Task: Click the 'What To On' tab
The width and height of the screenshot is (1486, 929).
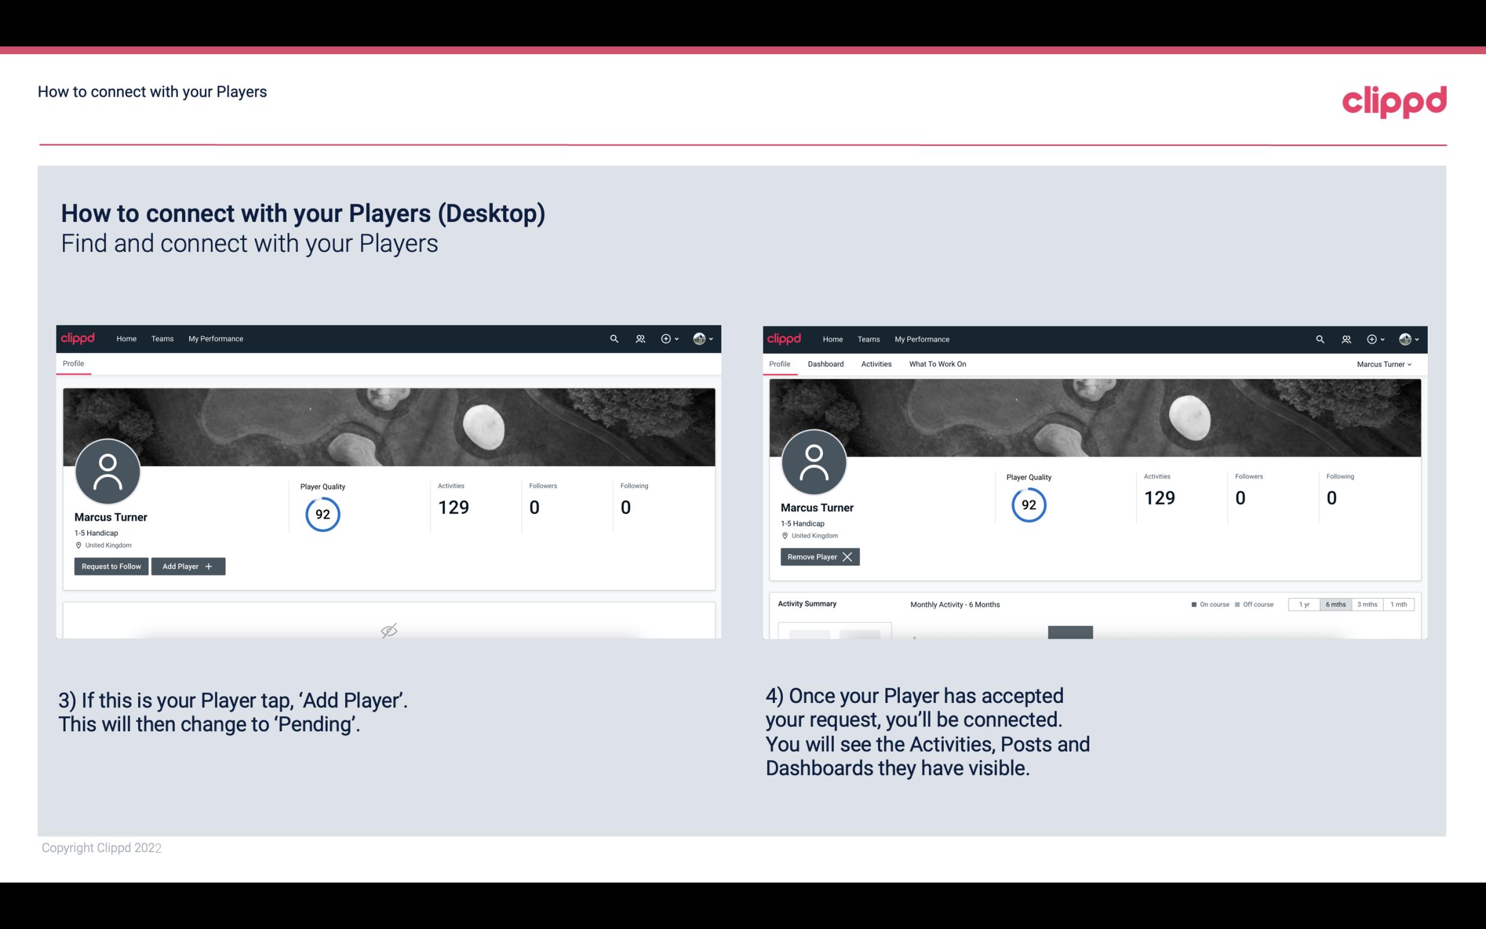Action: click(x=937, y=364)
